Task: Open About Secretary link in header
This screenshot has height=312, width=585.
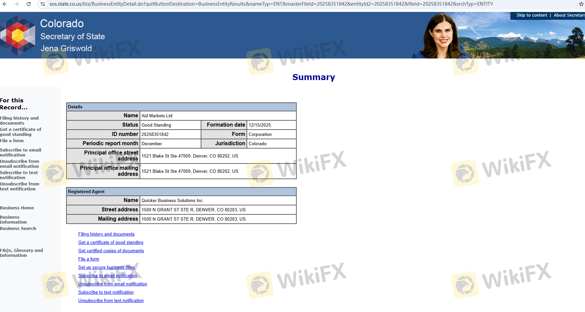Action: tap(569, 15)
